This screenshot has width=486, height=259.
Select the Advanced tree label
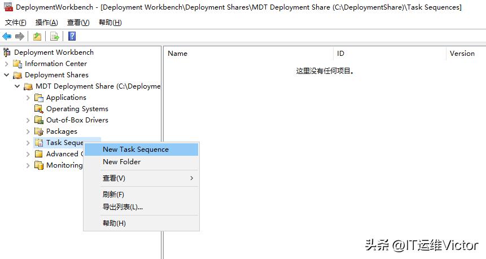click(x=62, y=154)
